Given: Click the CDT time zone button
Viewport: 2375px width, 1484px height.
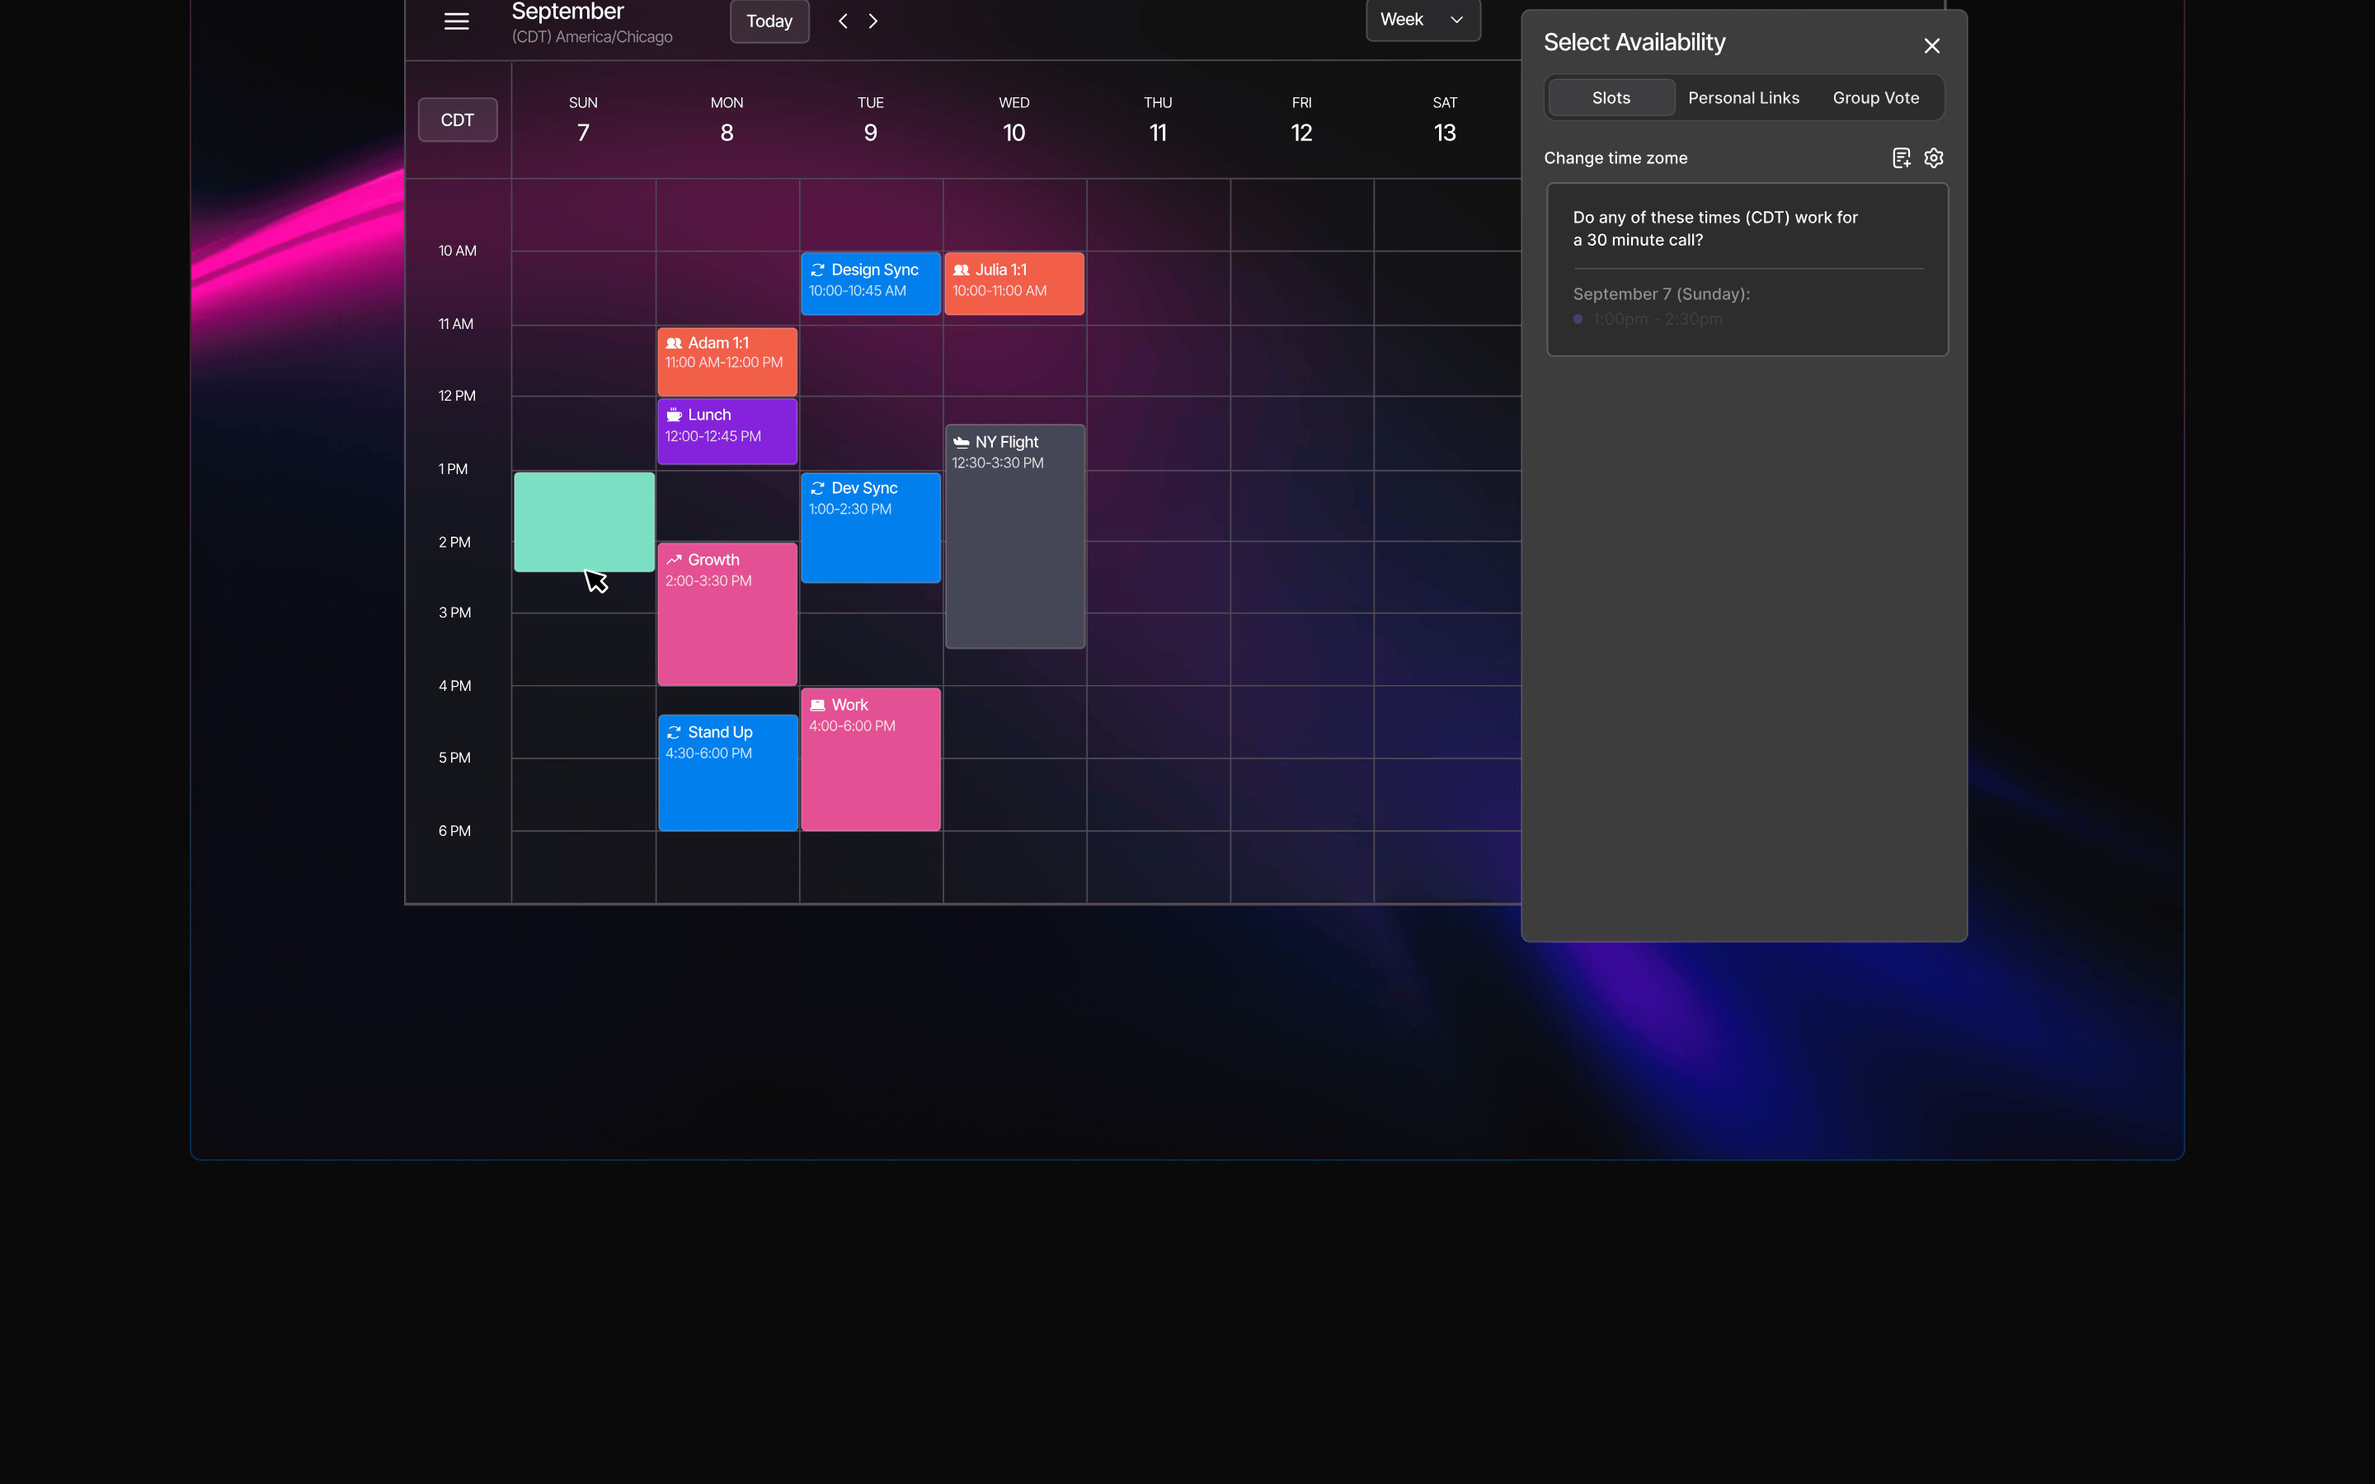Looking at the screenshot, I should pos(458,120).
